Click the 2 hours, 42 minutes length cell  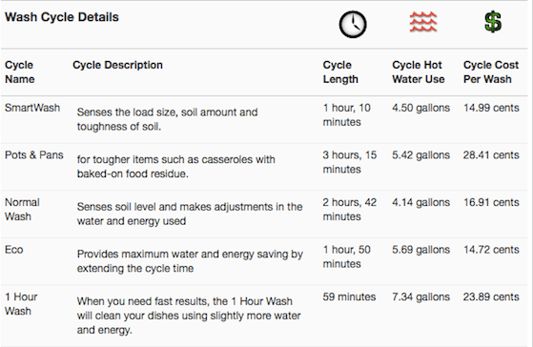349,210
